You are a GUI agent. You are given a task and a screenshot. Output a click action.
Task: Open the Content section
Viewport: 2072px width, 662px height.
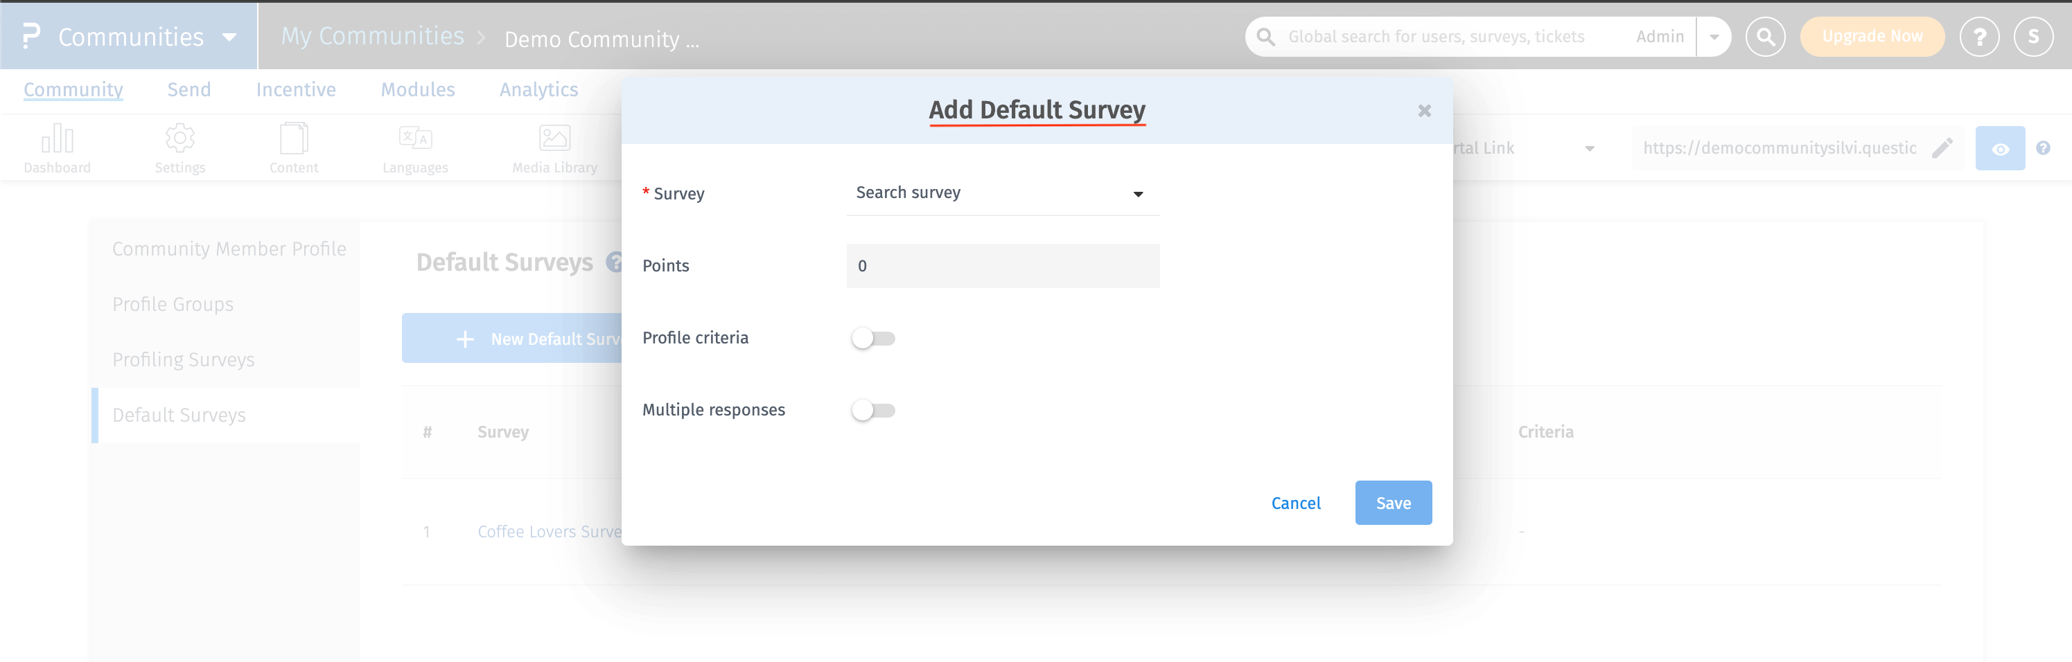pos(294,147)
